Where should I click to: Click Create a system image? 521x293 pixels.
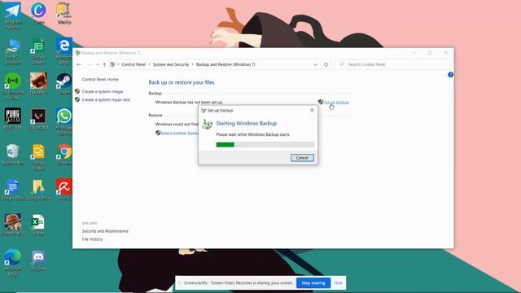coord(103,91)
